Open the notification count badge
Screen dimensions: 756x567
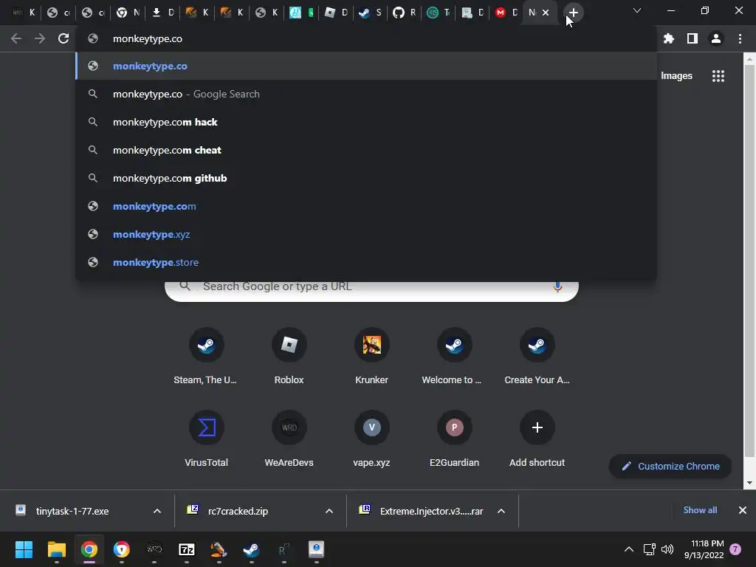[x=735, y=549]
